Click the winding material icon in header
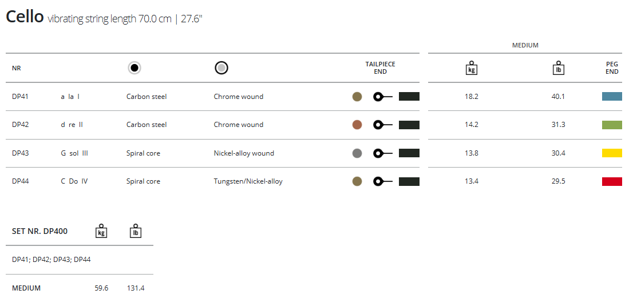 point(221,68)
